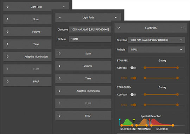Screen dimensions: 190x134
Task: Enable the STAR GREEN Confocal switch
Action: tap(133, 95)
